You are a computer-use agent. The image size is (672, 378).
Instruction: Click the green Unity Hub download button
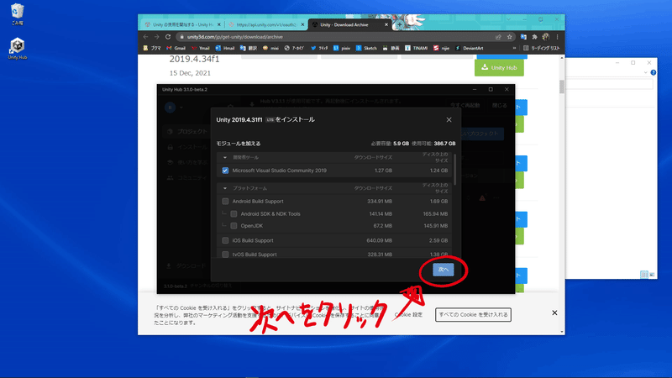click(x=499, y=68)
